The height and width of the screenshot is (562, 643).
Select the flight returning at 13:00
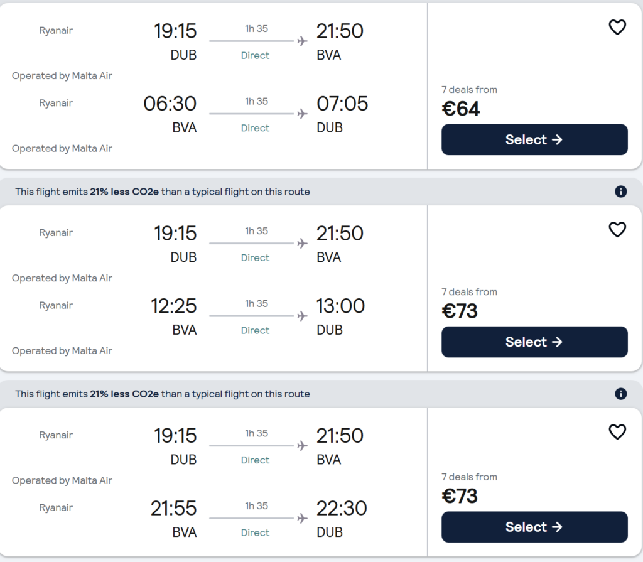point(534,342)
